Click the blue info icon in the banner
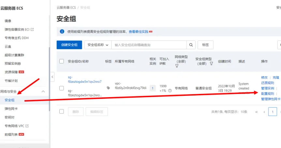This screenshot has width=281, height=148. pyautogui.click(x=62, y=32)
